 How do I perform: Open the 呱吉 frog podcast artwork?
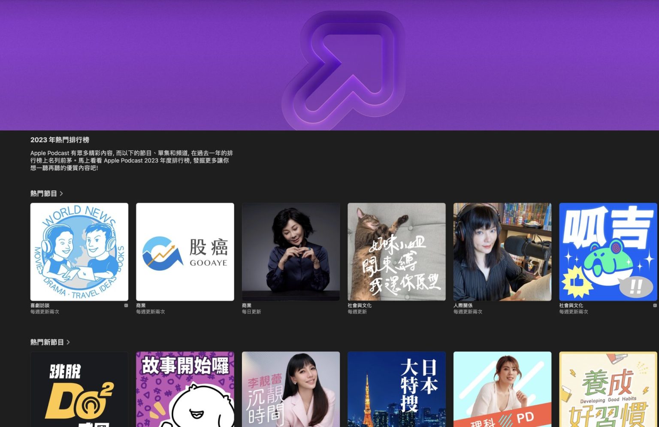(x=608, y=252)
